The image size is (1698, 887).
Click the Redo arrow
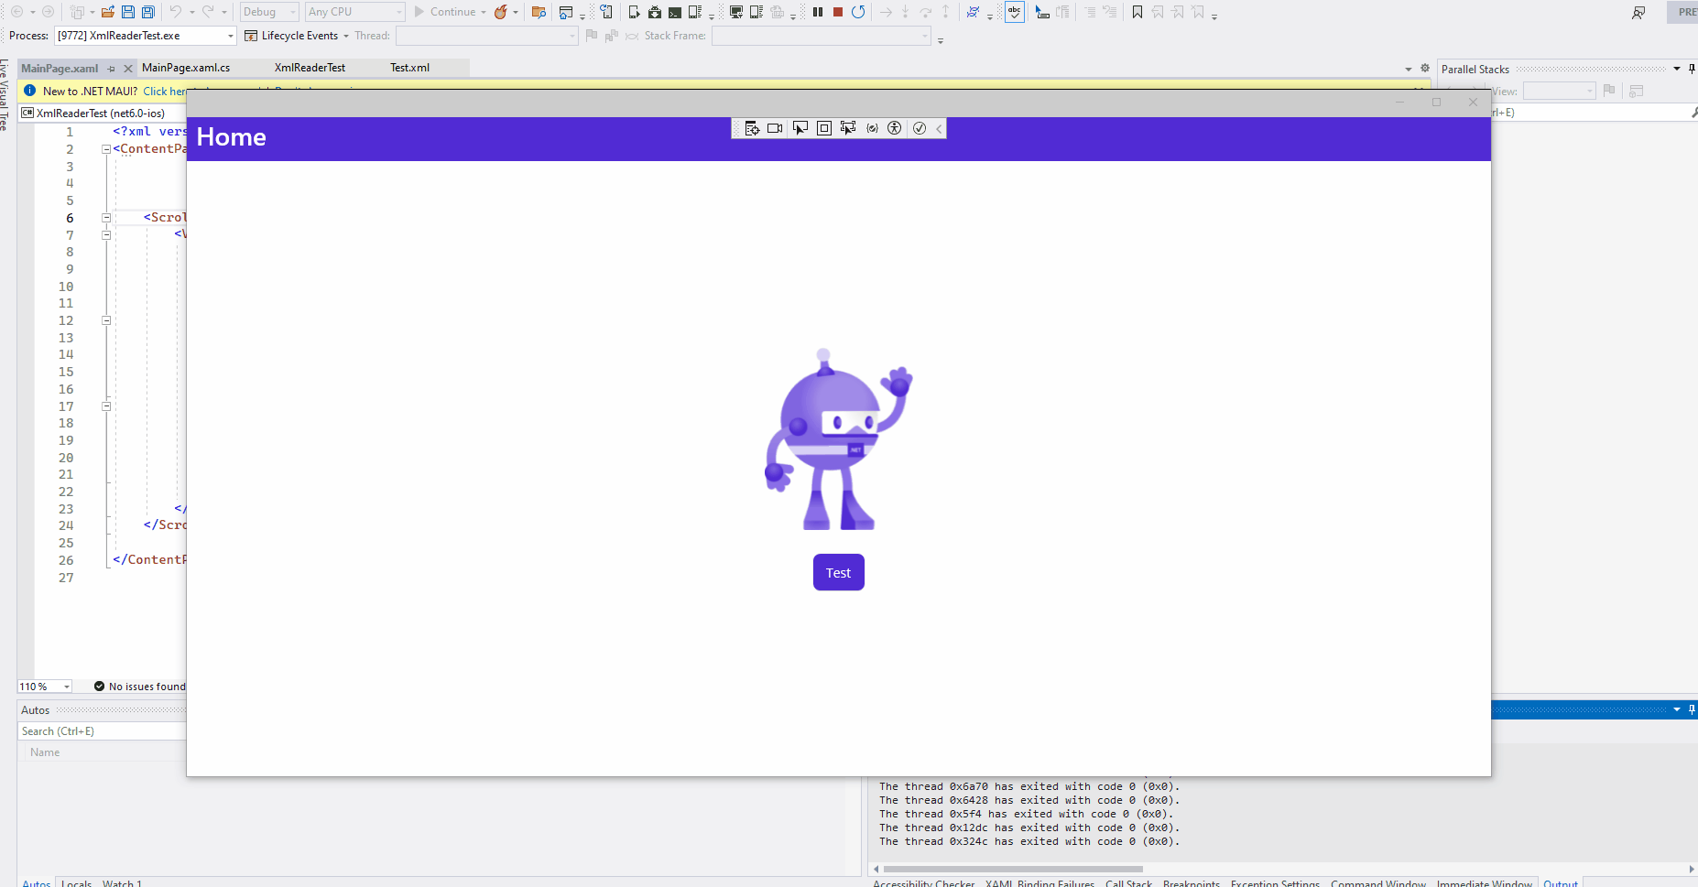[208, 12]
